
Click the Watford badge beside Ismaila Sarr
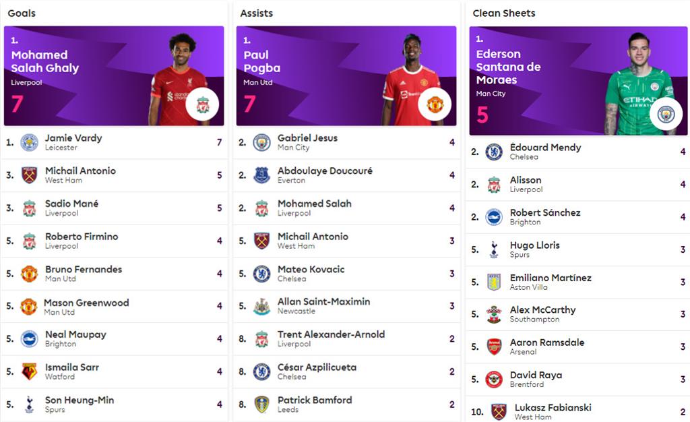pos(29,371)
